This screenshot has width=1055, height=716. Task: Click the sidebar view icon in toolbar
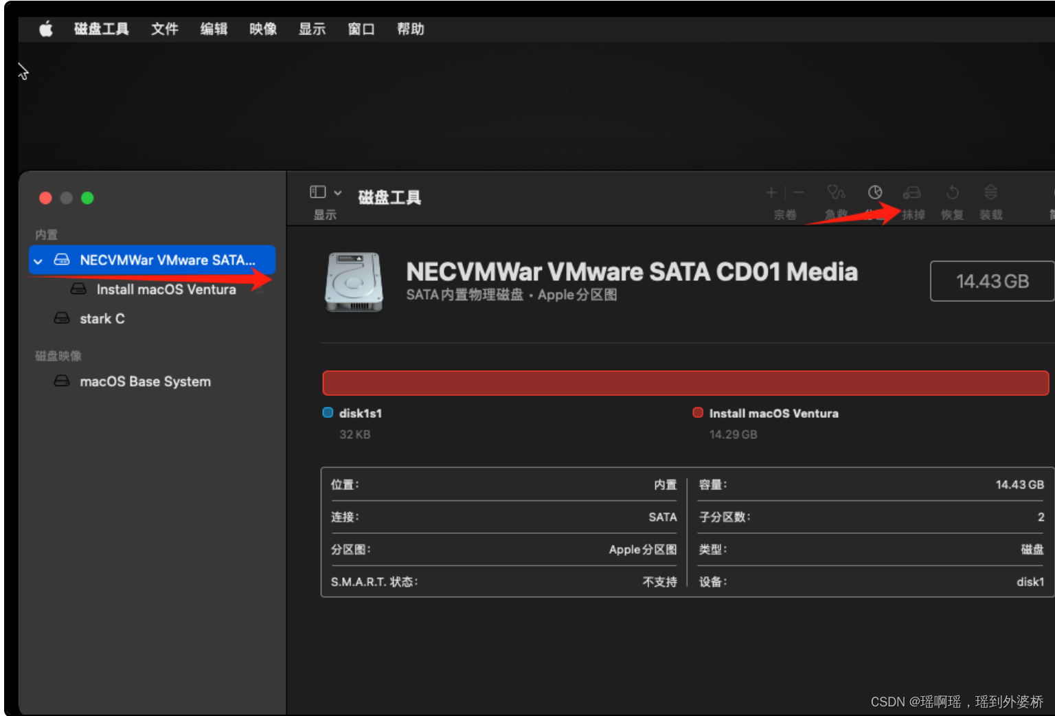[x=317, y=192]
